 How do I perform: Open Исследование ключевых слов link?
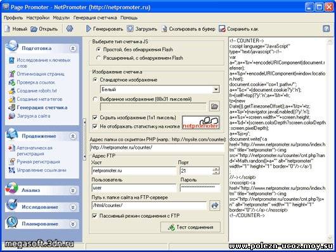point(44,63)
